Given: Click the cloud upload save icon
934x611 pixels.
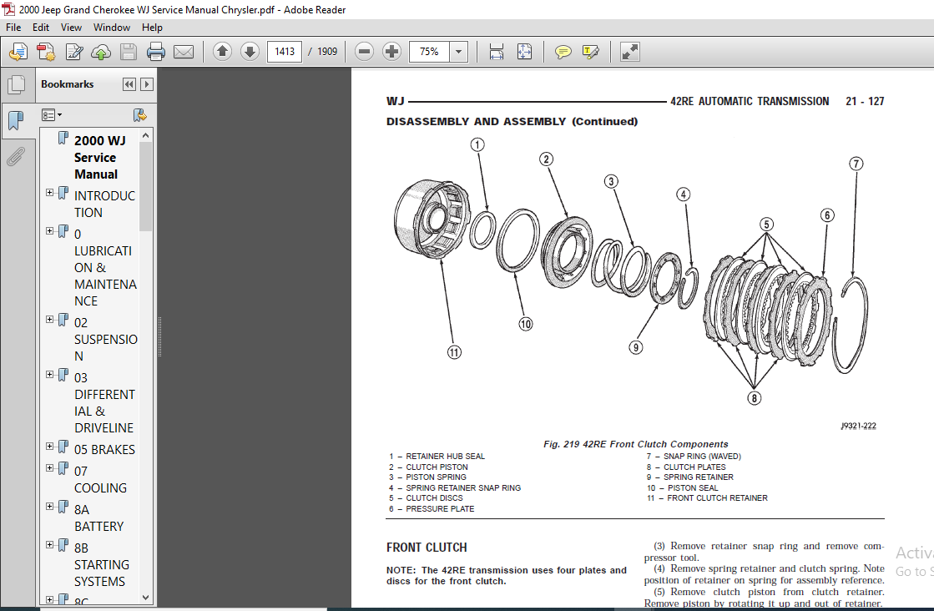Looking at the screenshot, I should pos(101,52).
